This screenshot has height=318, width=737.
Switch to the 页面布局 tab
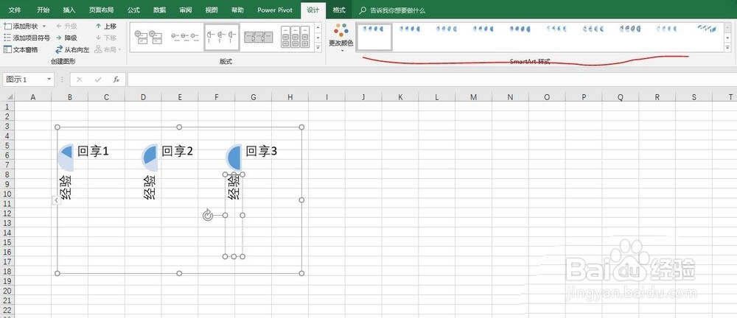(101, 10)
